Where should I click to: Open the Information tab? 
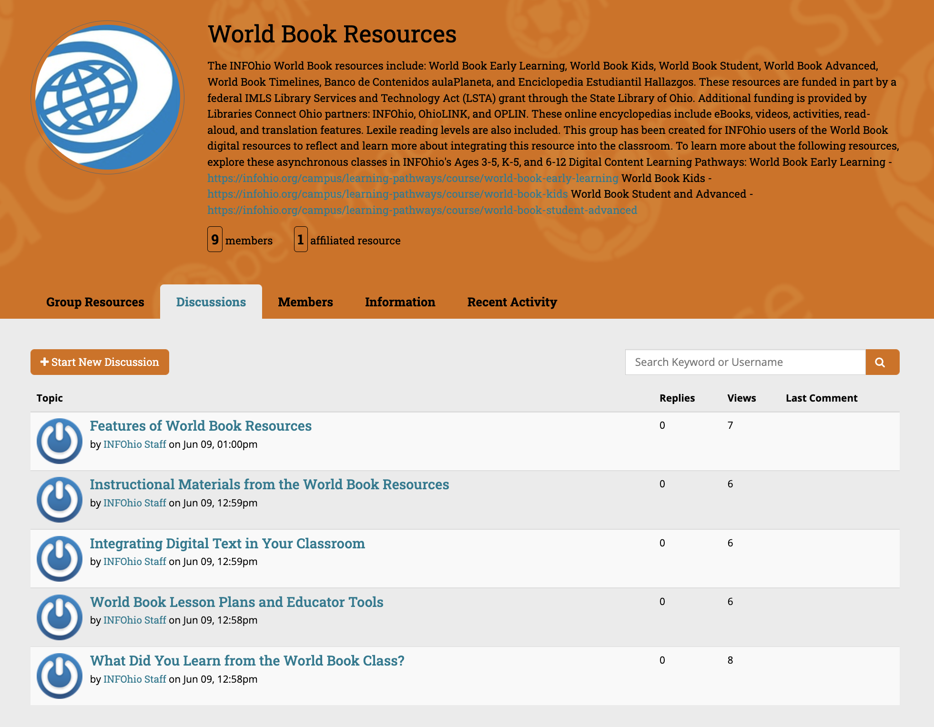click(x=400, y=302)
